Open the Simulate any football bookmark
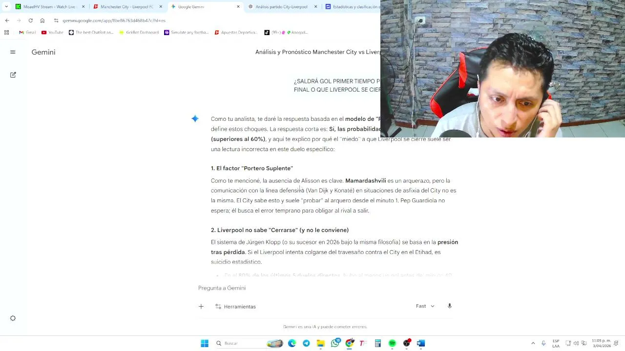Screen dimensions: 625x351 click(187, 33)
